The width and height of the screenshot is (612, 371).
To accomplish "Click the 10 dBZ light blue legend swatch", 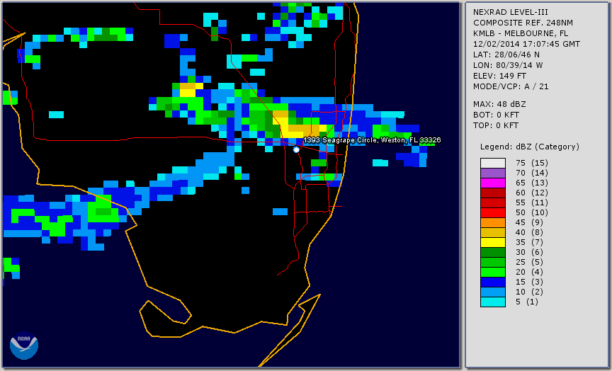I will (x=492, y=292).
